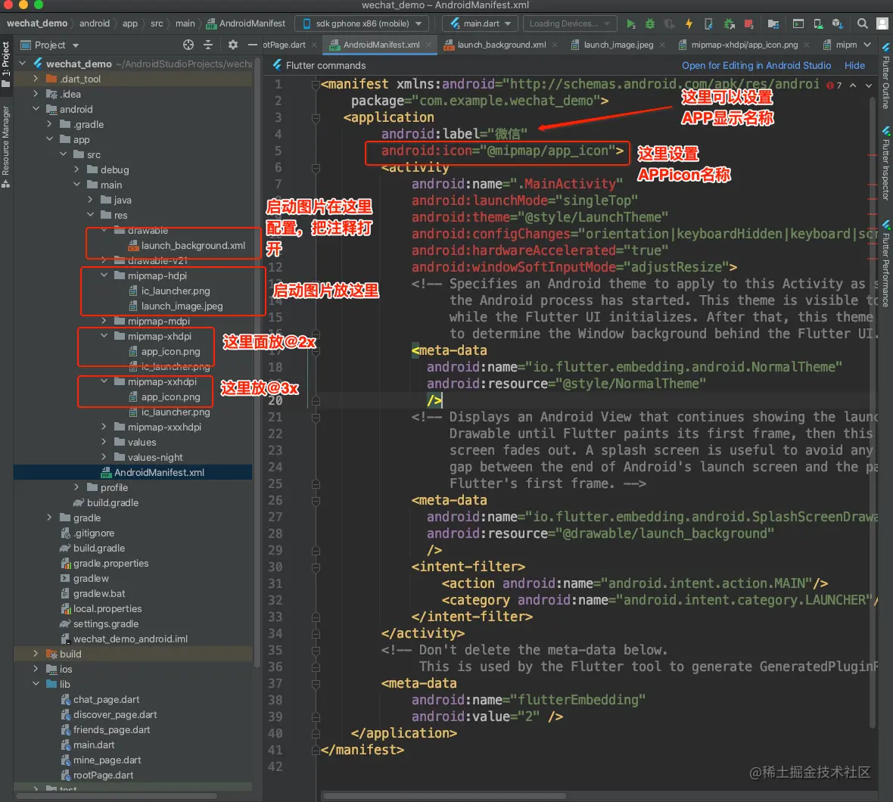Stop the running app with red square
This screenshot has width=893, height=802.
click(748, 23)
